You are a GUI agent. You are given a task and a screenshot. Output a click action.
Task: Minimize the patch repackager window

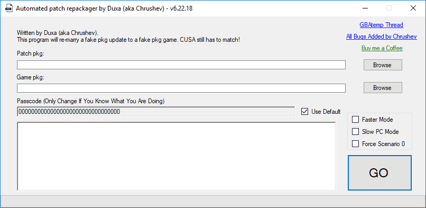365,8
